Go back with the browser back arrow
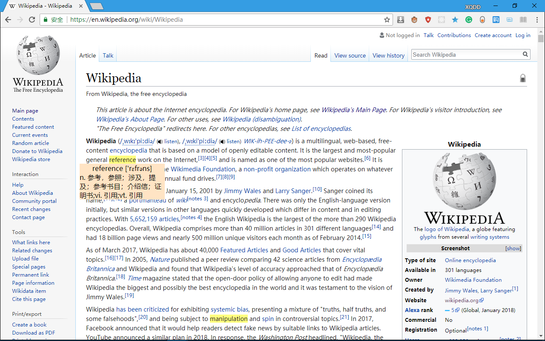The width and height of the screenshot is (545, 341). point(8,20)
